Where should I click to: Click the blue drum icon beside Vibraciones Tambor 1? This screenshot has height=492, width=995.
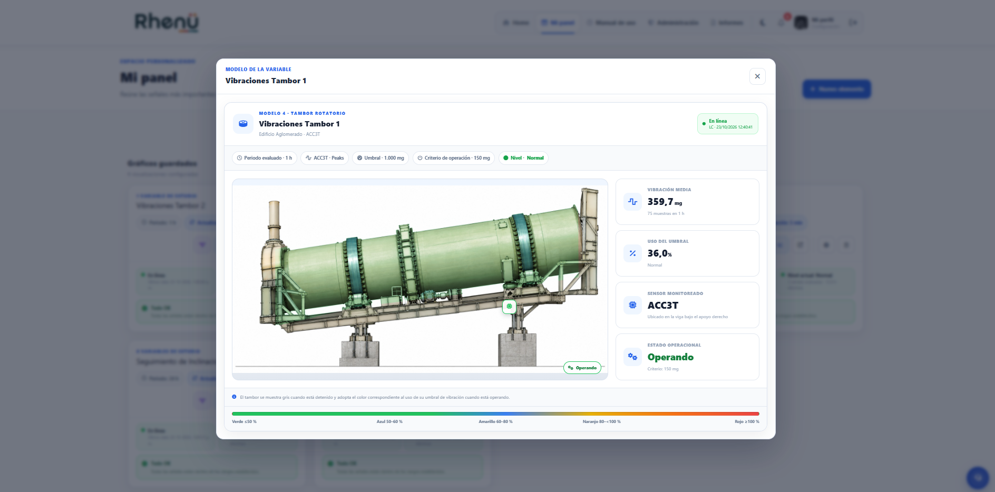pos(243,124)
